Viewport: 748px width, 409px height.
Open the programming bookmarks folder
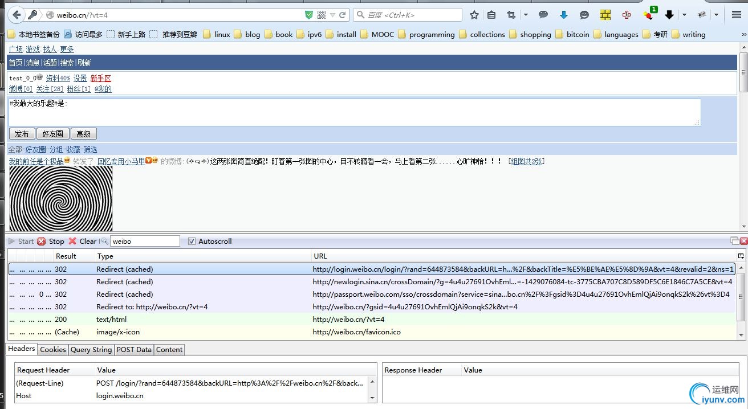426,35
